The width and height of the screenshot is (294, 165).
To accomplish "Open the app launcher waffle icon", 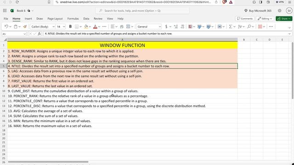I will pyautogui.click(x=5, y=11).
